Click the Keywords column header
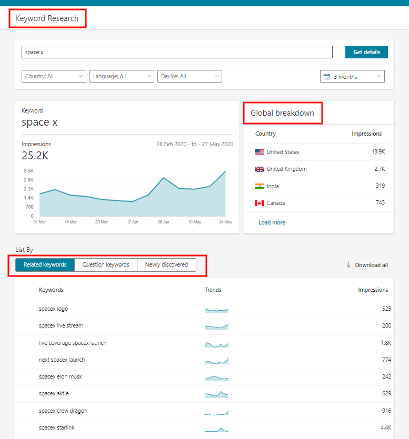The width and height of the screenshot is (409, 439). coord(51,290)
